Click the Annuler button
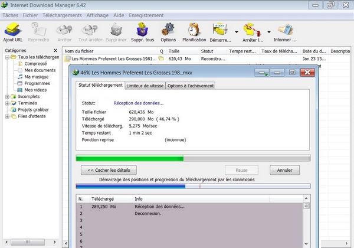 285,170
